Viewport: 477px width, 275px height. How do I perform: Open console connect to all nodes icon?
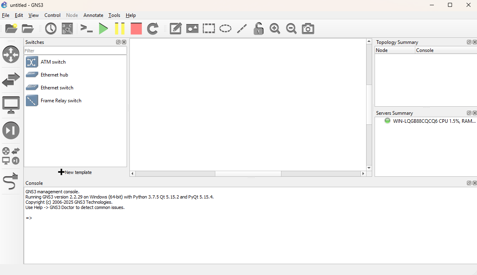87,29
